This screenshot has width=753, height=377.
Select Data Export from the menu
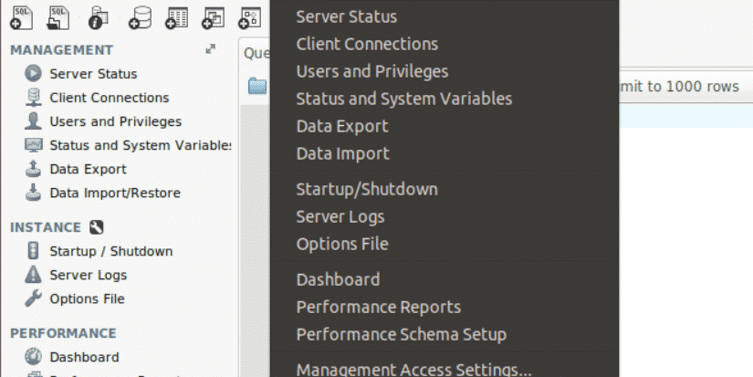342,126
